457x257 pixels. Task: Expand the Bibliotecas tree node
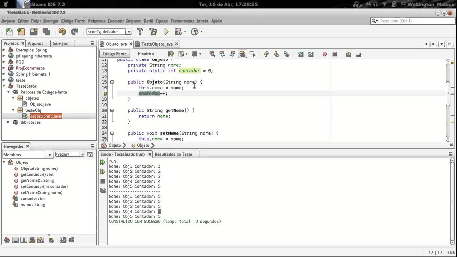tap(9, 122)
